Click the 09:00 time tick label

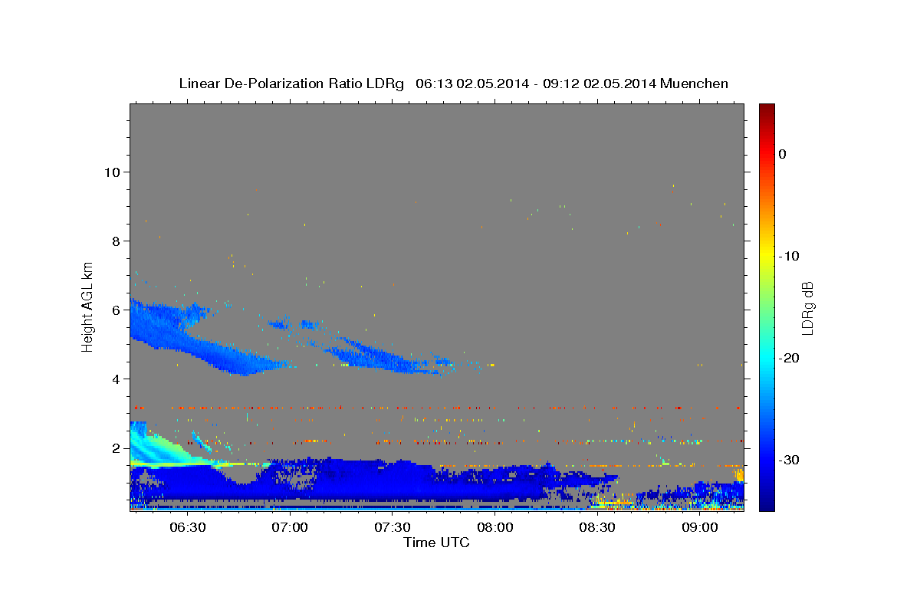pyautogui.click(x=701, y=528)
